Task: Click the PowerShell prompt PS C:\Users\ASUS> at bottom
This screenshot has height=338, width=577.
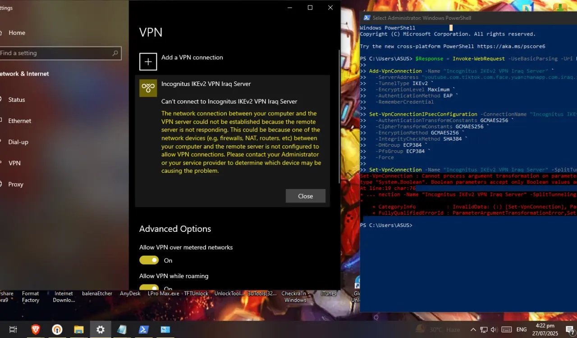Action: pyautogui.click(x=386, y=225)
